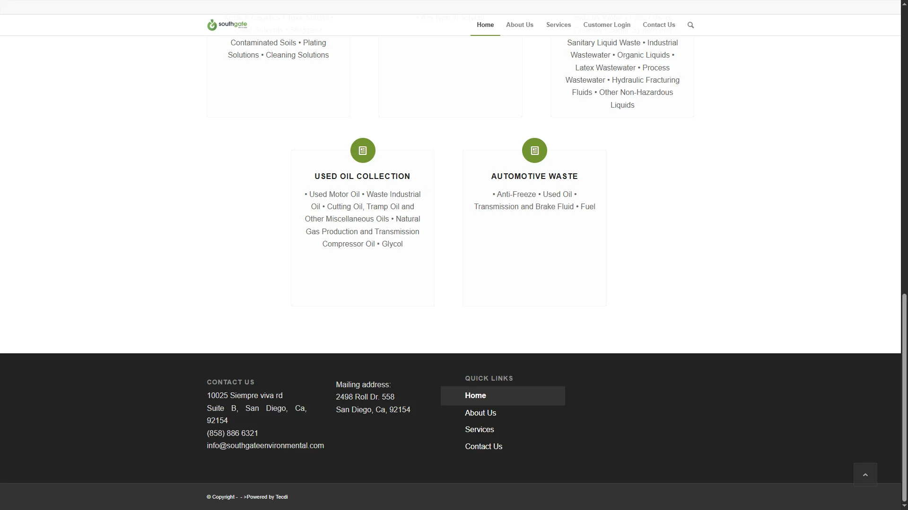Select Services in the top navigation
908x510 pixels.
tap(558, 25)
